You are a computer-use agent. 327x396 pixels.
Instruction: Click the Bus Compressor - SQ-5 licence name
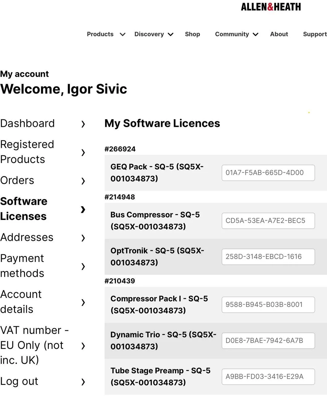(x=155, y=220)
